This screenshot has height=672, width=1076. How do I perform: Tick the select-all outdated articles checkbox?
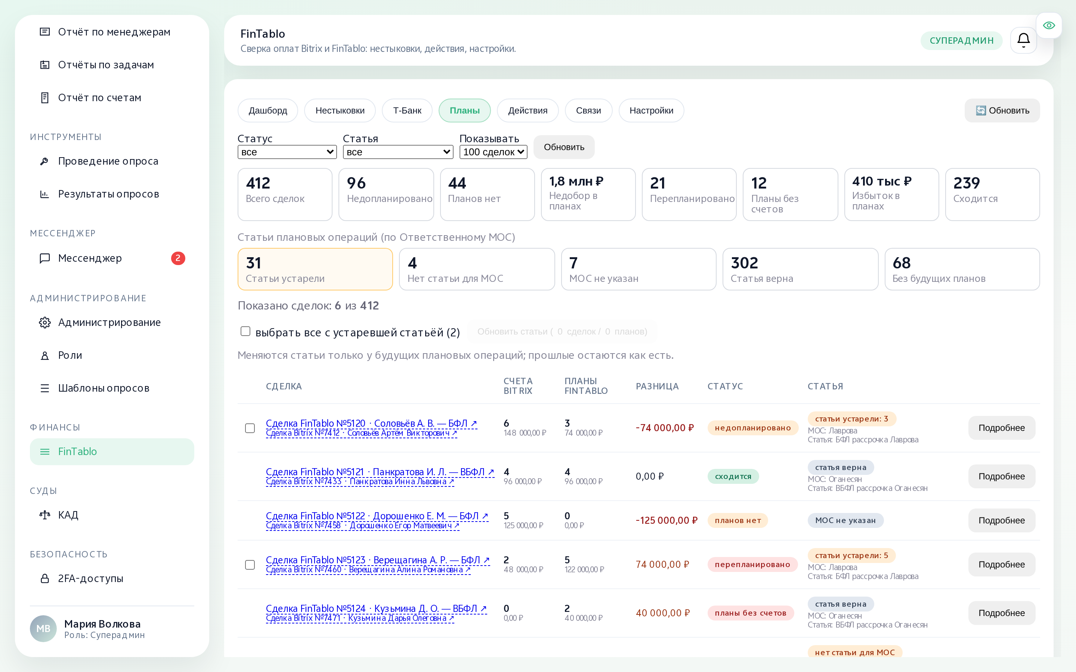[245, 331]
